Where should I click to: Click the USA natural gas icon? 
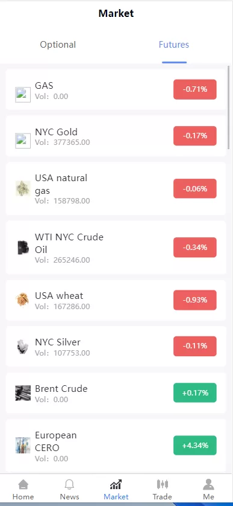[x=23, y=188]
